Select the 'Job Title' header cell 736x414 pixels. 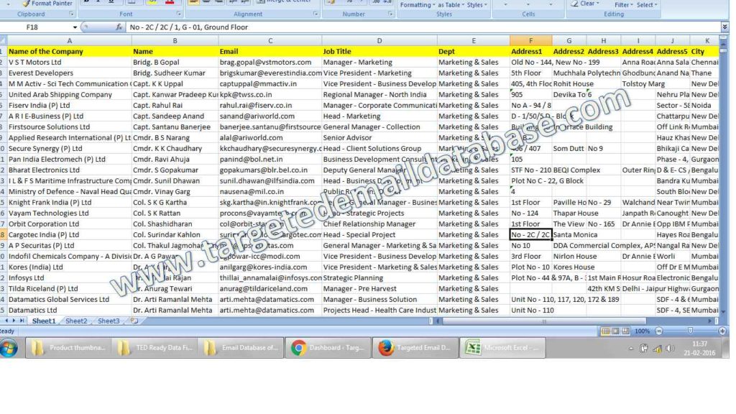(379, 52)
